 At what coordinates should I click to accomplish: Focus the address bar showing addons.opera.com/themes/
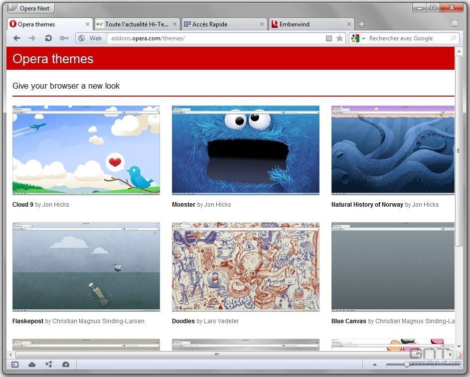point(216,38)
